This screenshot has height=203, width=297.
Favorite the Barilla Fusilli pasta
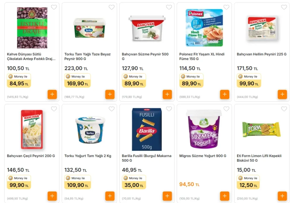[169, 109]
